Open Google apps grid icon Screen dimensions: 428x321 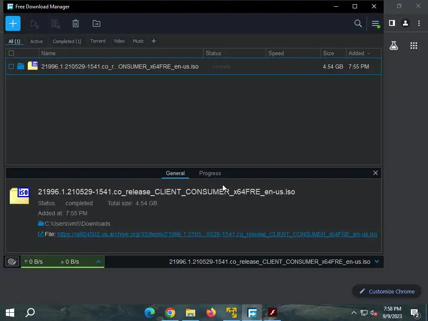tap(414, 46)
